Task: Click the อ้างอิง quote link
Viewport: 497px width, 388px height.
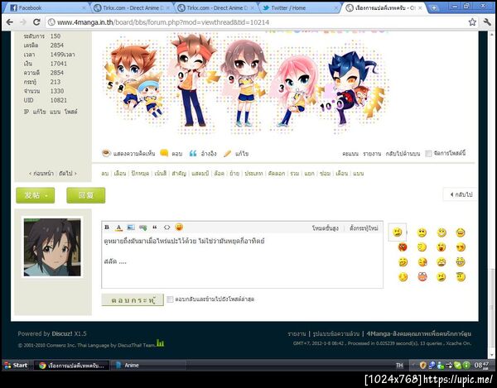Action: click(209, 154)
